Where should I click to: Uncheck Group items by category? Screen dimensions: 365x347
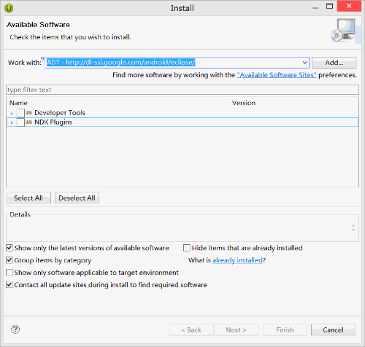pos(9,260)
